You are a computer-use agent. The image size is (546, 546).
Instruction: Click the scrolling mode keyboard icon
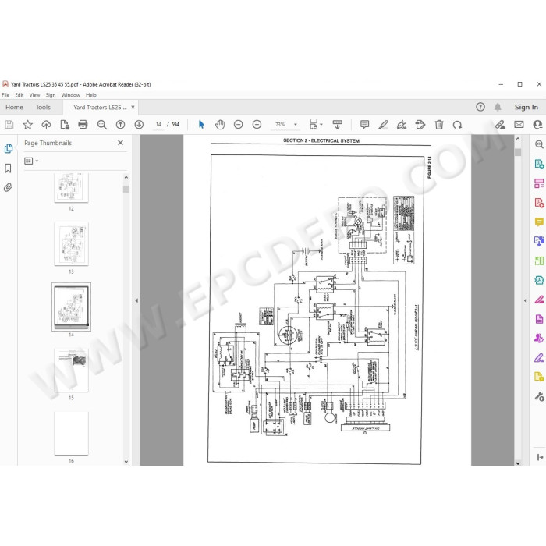click(337, 124)
